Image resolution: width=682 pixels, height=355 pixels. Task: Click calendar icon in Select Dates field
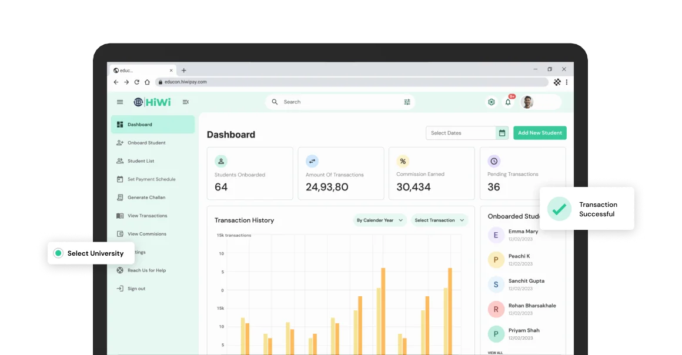pos(502,133)
